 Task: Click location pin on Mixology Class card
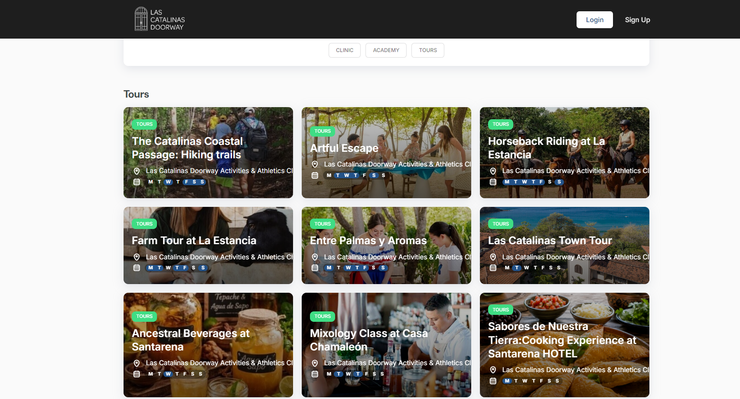coord(315,363)
